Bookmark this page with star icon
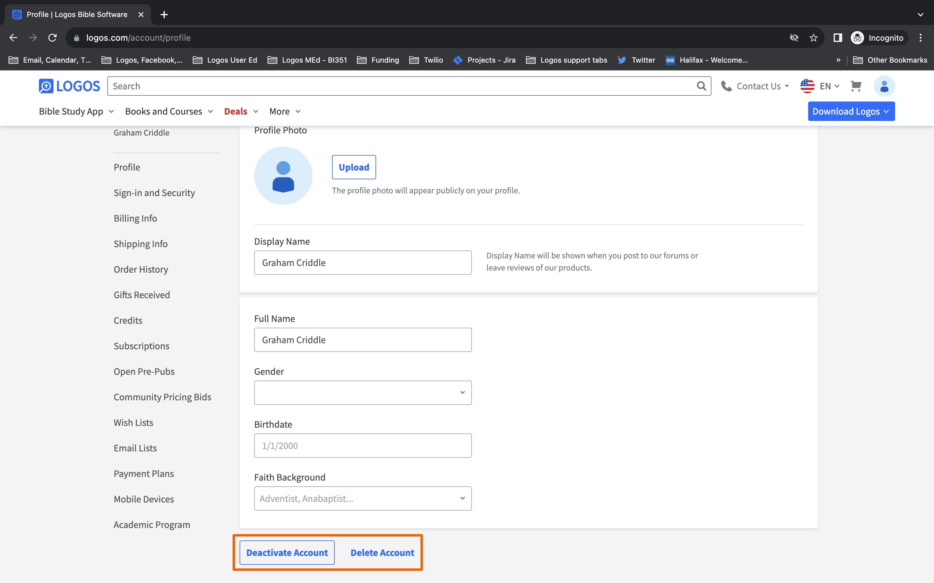This screenshot has height=583, width=934. click(813, 37)
